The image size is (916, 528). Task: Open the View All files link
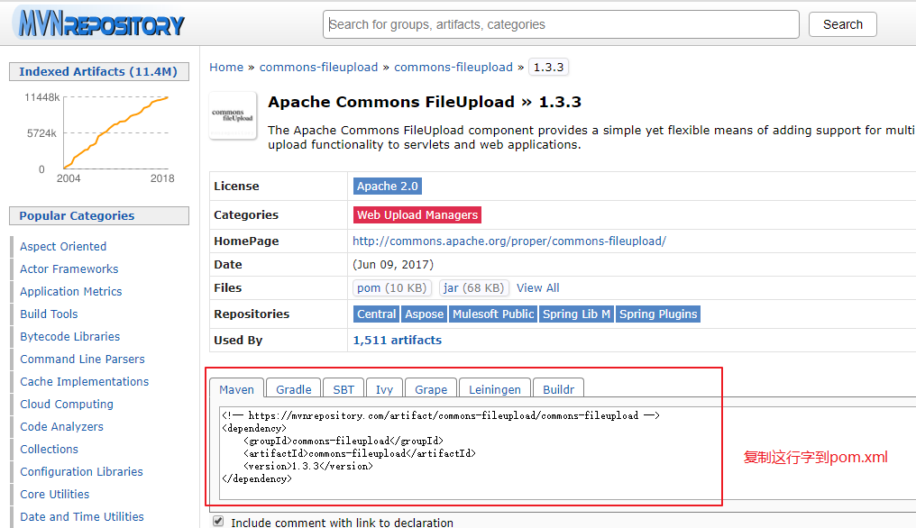[537, 288]
